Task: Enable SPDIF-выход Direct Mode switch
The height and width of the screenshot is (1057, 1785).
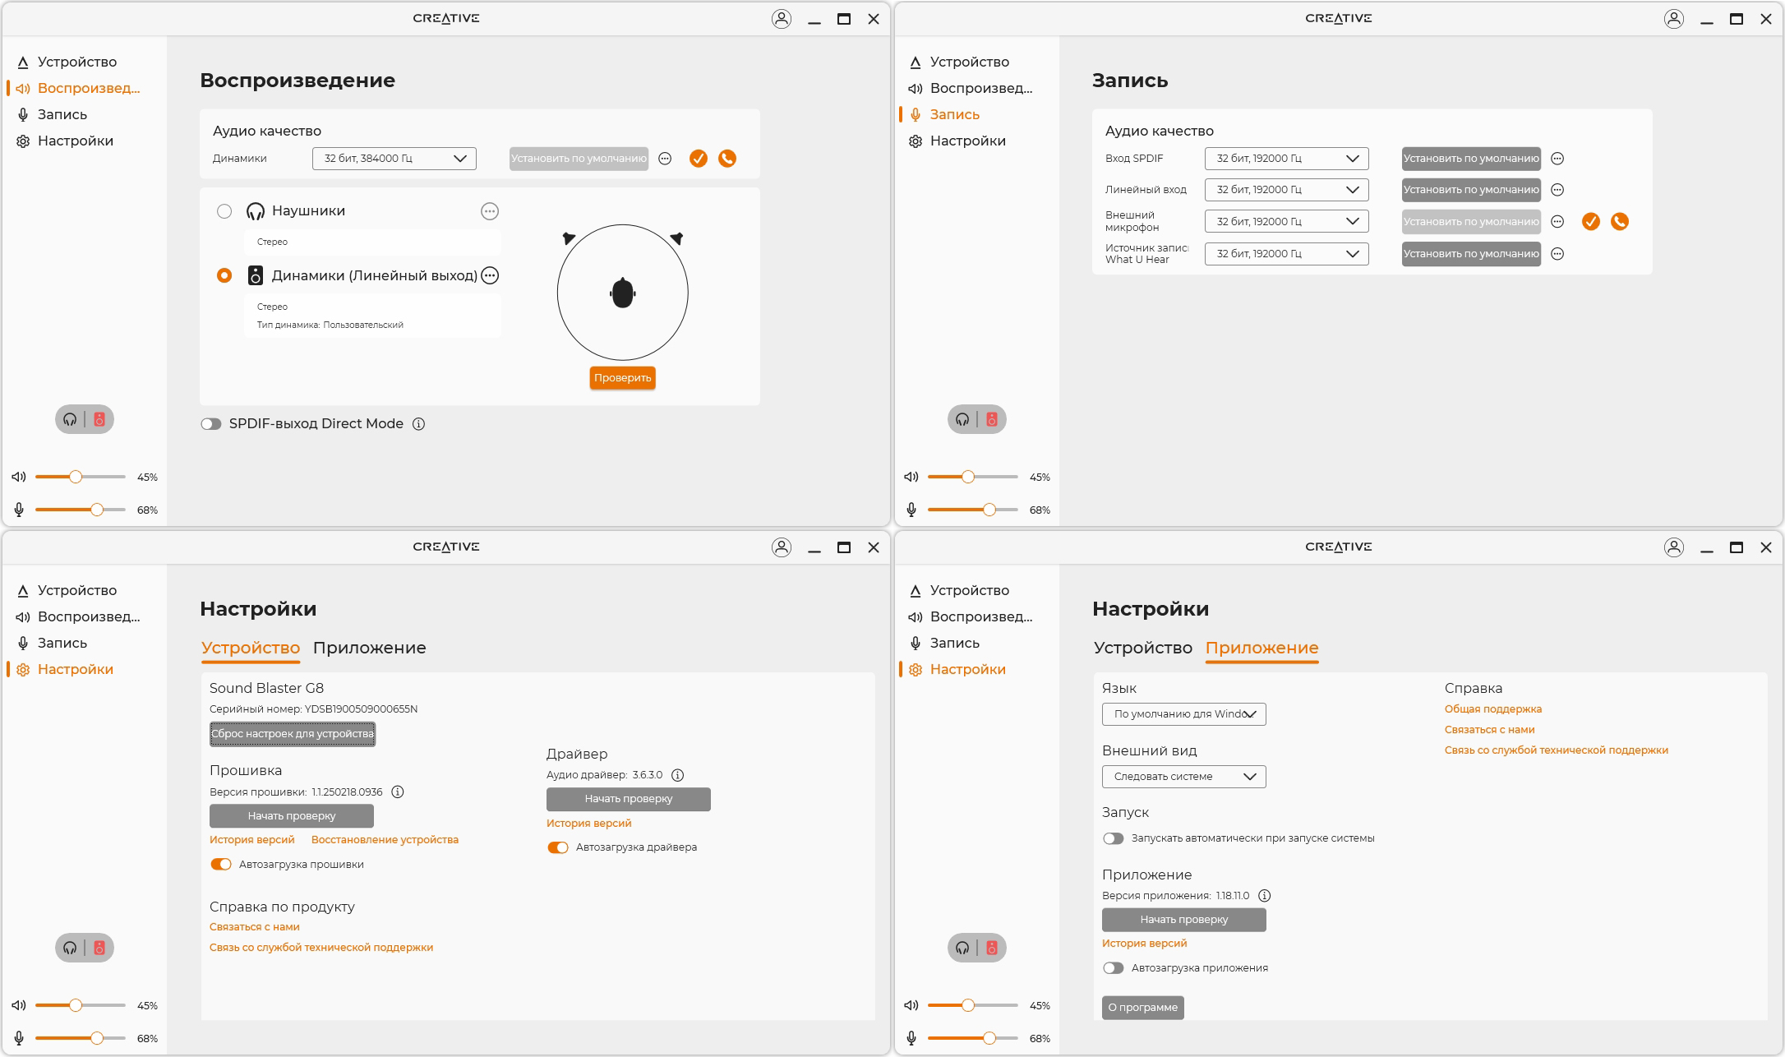Action: click(211, 424)
